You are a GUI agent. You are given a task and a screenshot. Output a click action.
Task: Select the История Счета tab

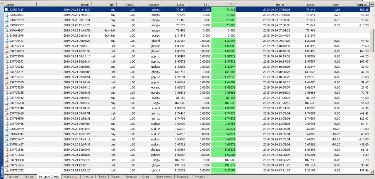pos(49,177)
